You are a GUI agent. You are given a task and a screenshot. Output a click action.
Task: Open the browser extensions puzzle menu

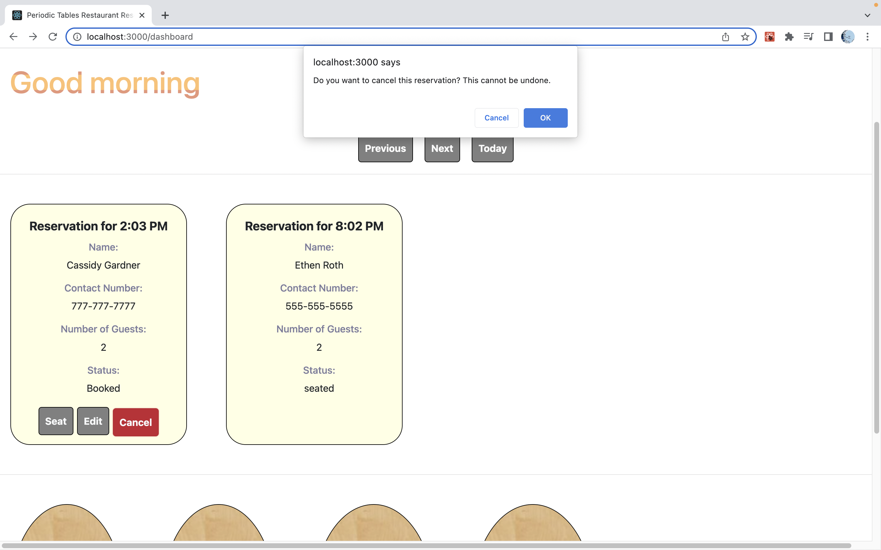point(789,36)
